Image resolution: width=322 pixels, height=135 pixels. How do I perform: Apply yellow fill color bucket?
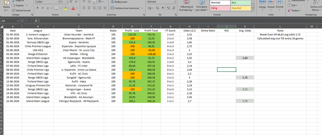click(65, 8)
